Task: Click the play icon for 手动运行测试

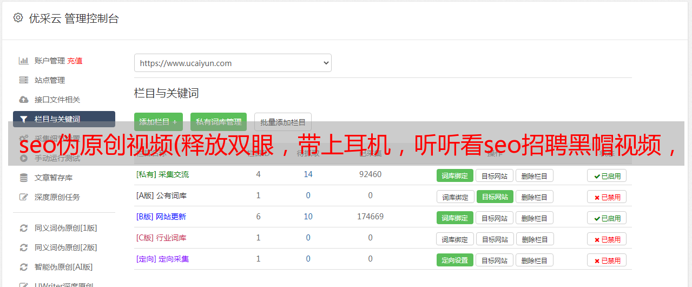Action: pyautogui.click(x=23, y=158)
